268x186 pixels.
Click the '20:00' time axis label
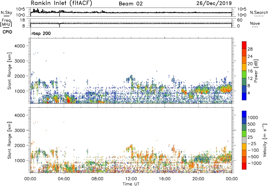click(198, 179)
